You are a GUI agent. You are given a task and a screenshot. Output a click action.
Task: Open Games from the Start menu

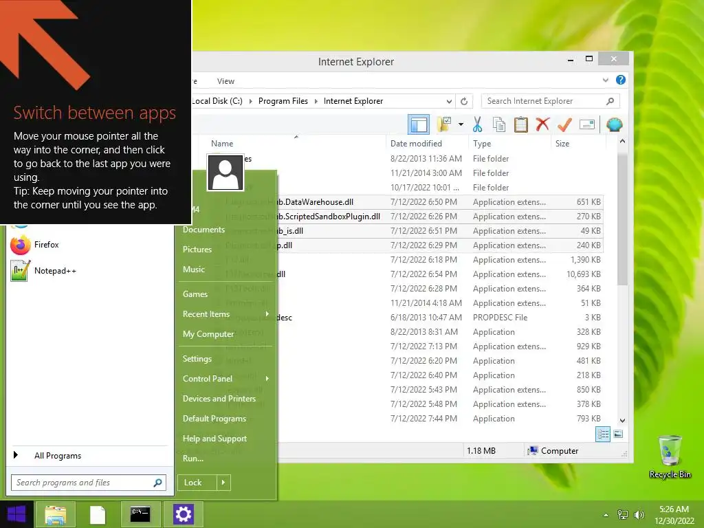[195, 294]
